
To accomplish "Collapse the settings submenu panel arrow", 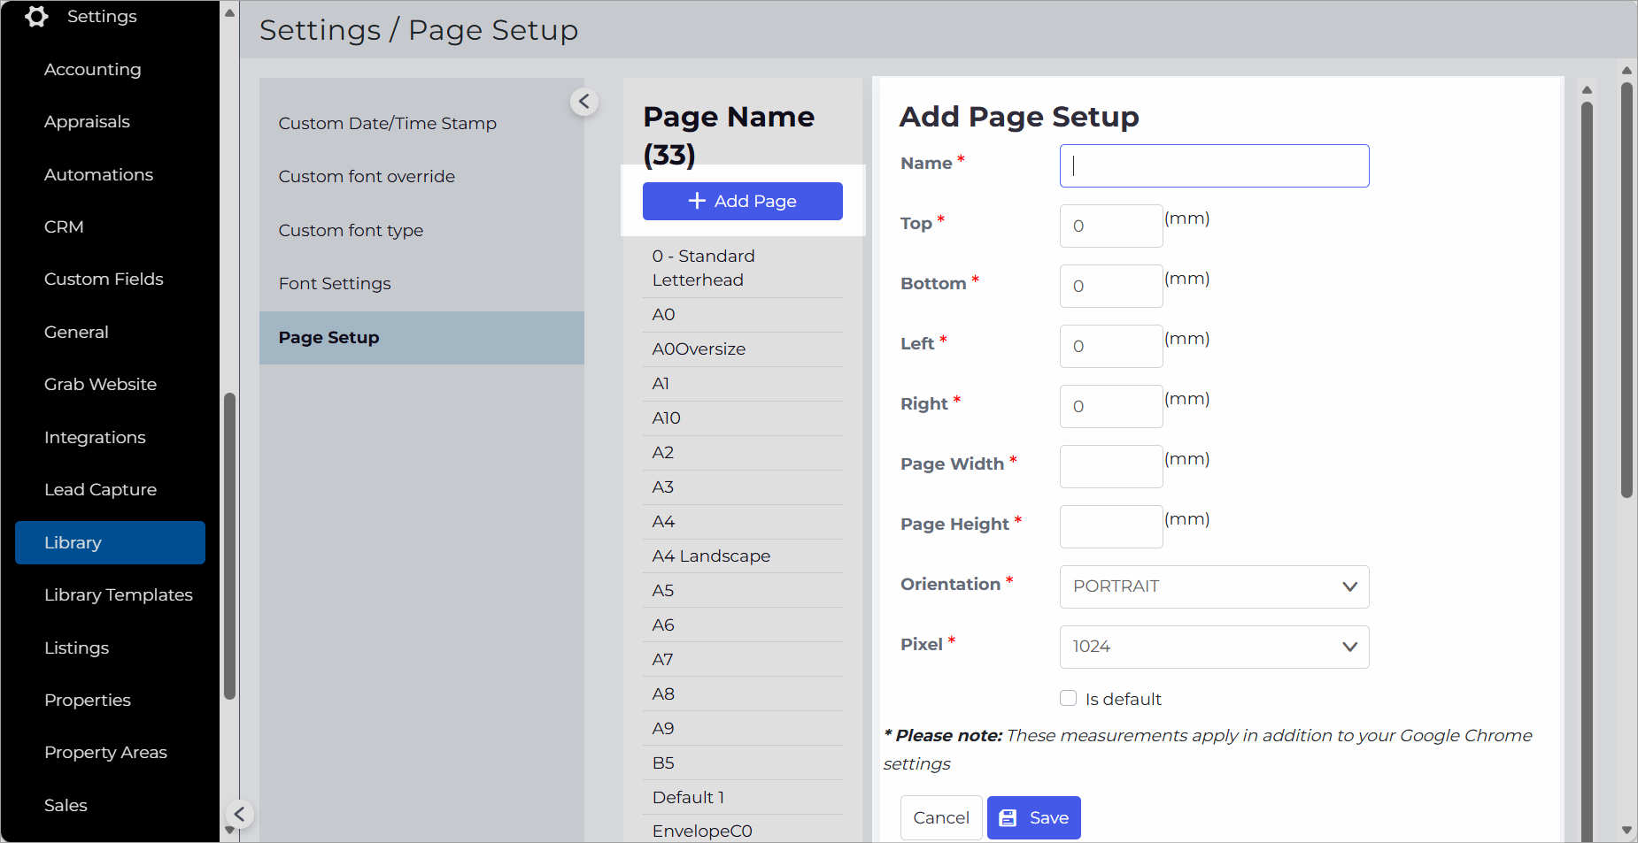I will tap(584, 102).
